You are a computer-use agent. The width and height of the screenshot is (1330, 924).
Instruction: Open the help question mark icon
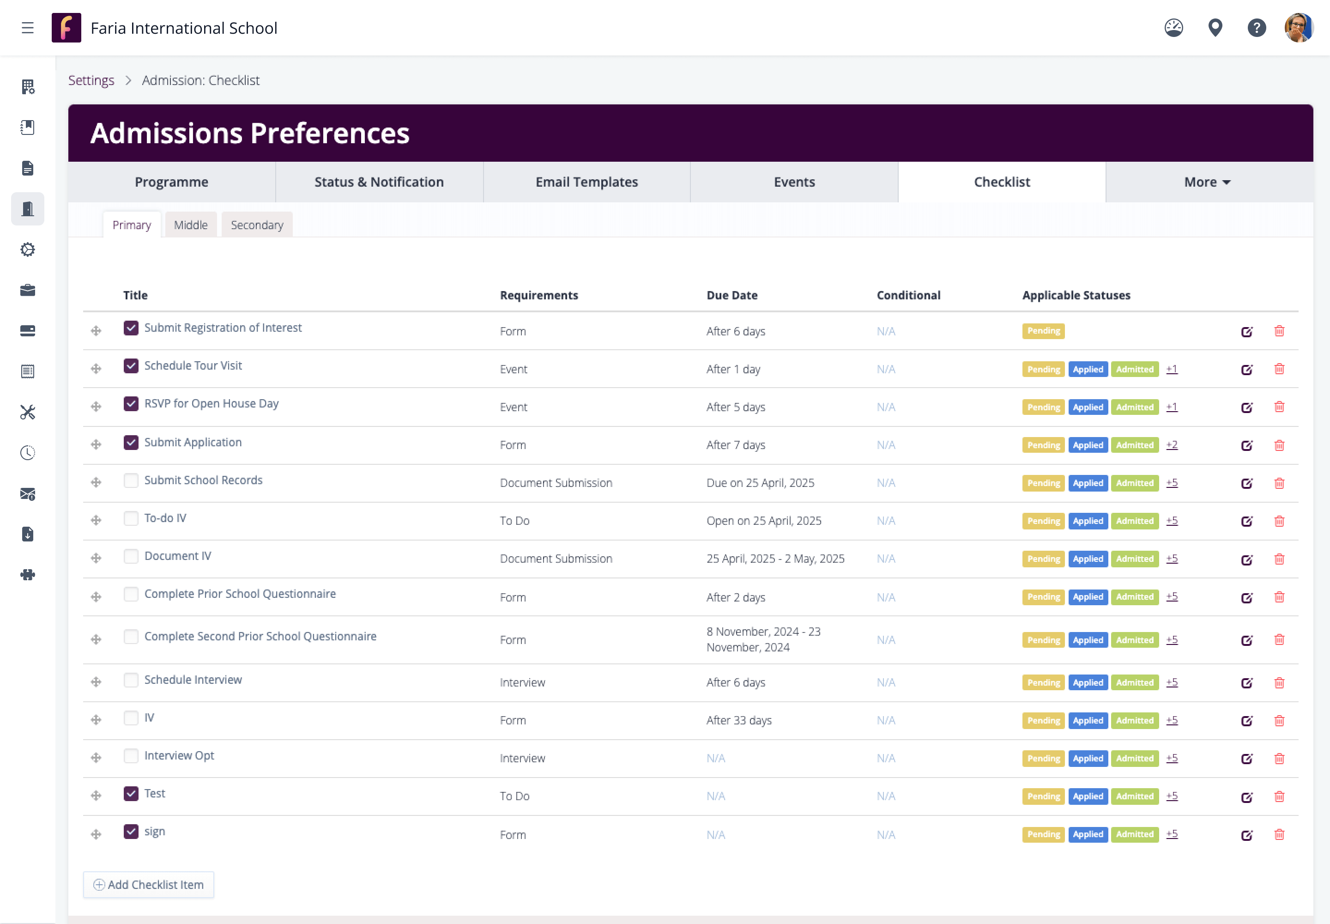pos(1256,28)
